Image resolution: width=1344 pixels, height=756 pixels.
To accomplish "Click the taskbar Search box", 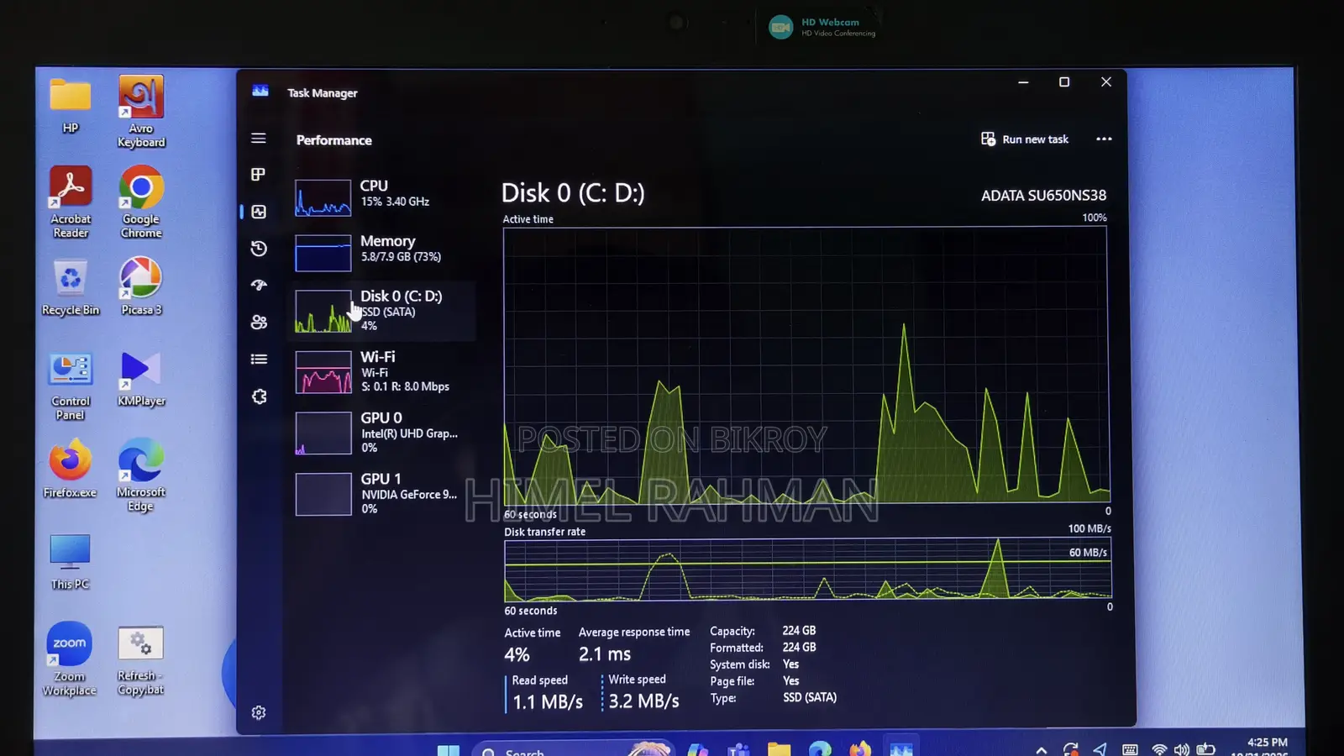I will click(x=572, y=748).
